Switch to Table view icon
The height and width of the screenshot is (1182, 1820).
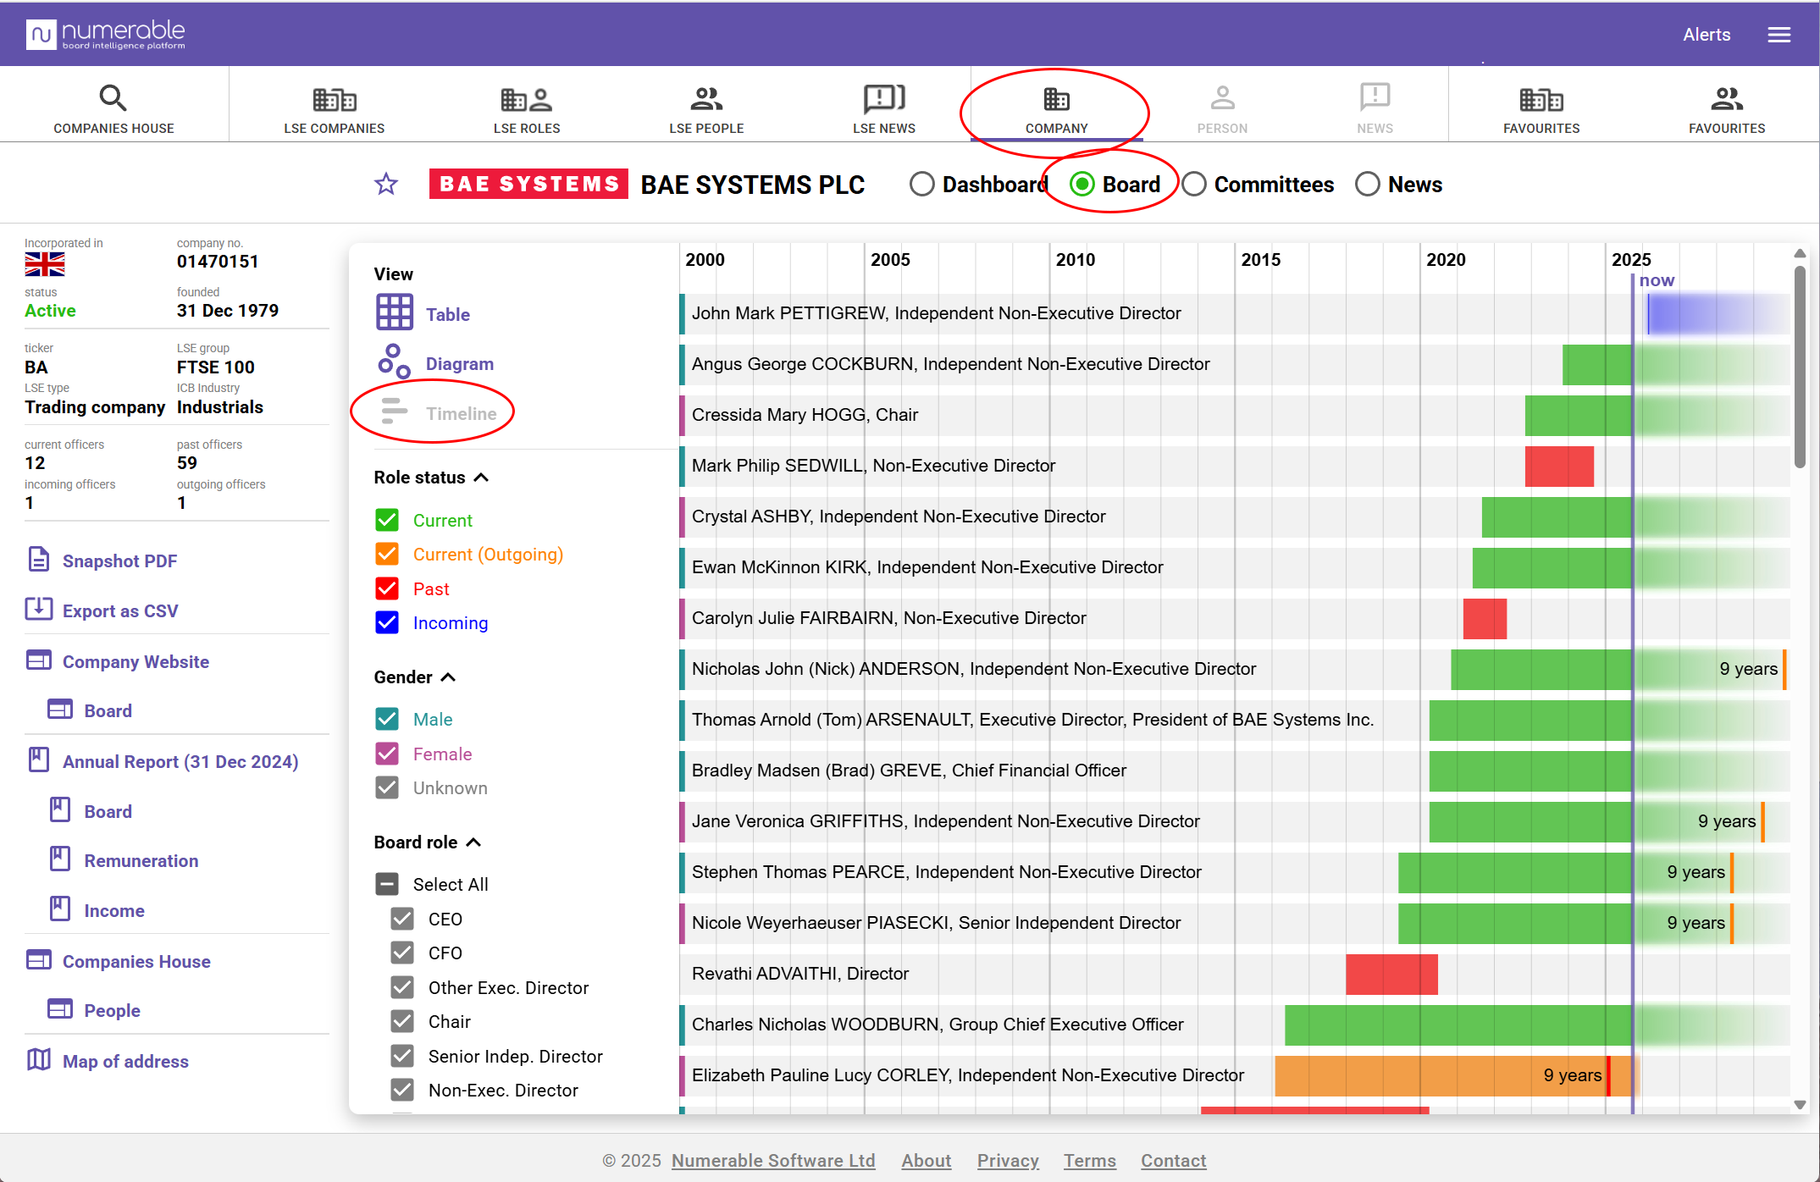pos(395,313)
